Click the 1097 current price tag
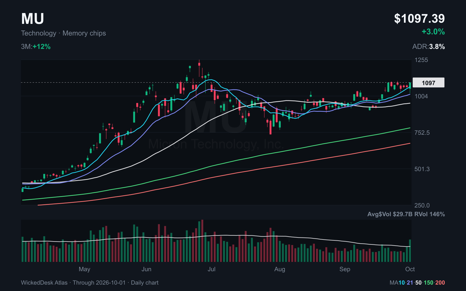The image size is (466, 291). point(429,83)
